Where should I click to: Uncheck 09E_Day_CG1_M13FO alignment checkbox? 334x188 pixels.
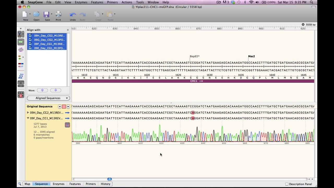tap(30, 48)
